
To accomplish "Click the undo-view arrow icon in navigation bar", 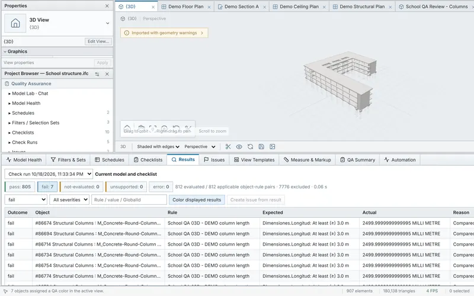I will pyautogui.click(x=176, y=128).
